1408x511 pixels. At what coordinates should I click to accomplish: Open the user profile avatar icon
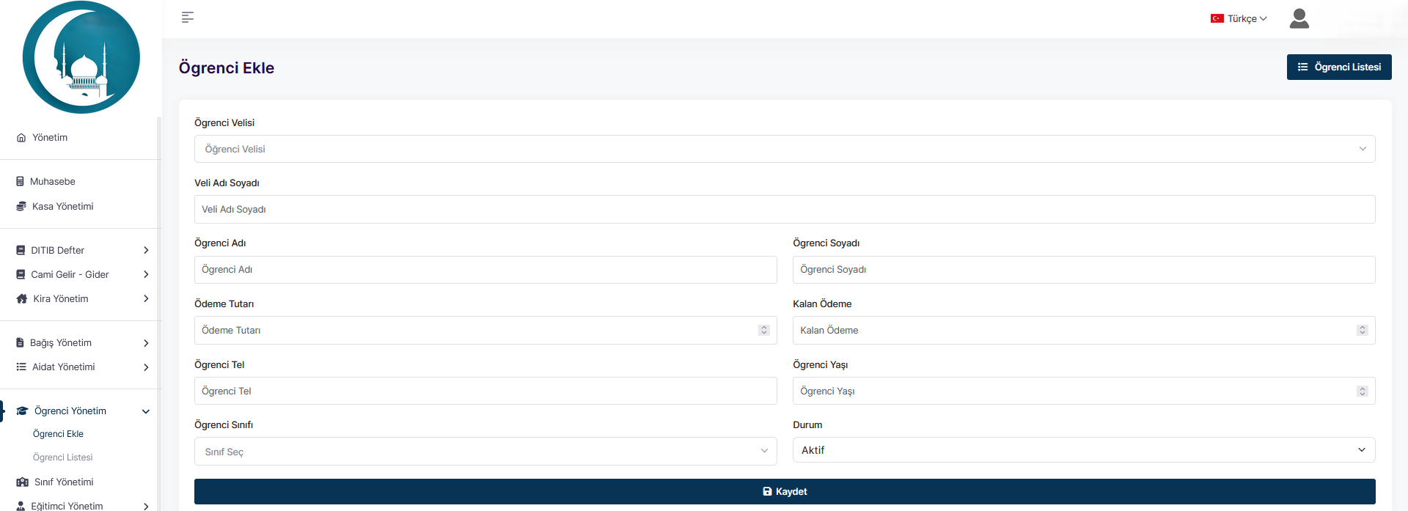point(1299,18)
